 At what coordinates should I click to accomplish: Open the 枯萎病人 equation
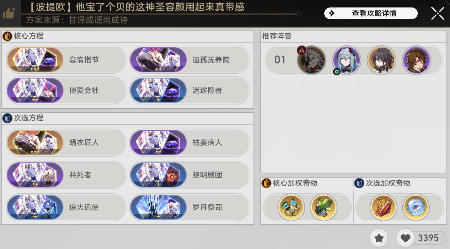click(x=189, y=142)
